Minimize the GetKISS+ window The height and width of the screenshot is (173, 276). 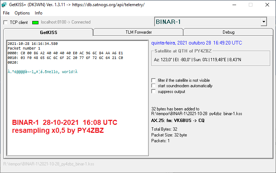coord(234,5)
